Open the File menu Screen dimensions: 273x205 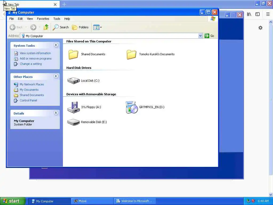11,19
